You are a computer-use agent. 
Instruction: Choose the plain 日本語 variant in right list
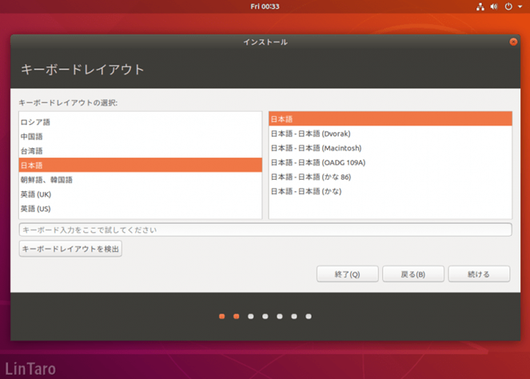tap(390, 119)
